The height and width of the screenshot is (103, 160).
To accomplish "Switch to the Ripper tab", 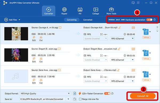I will point(64,11).
